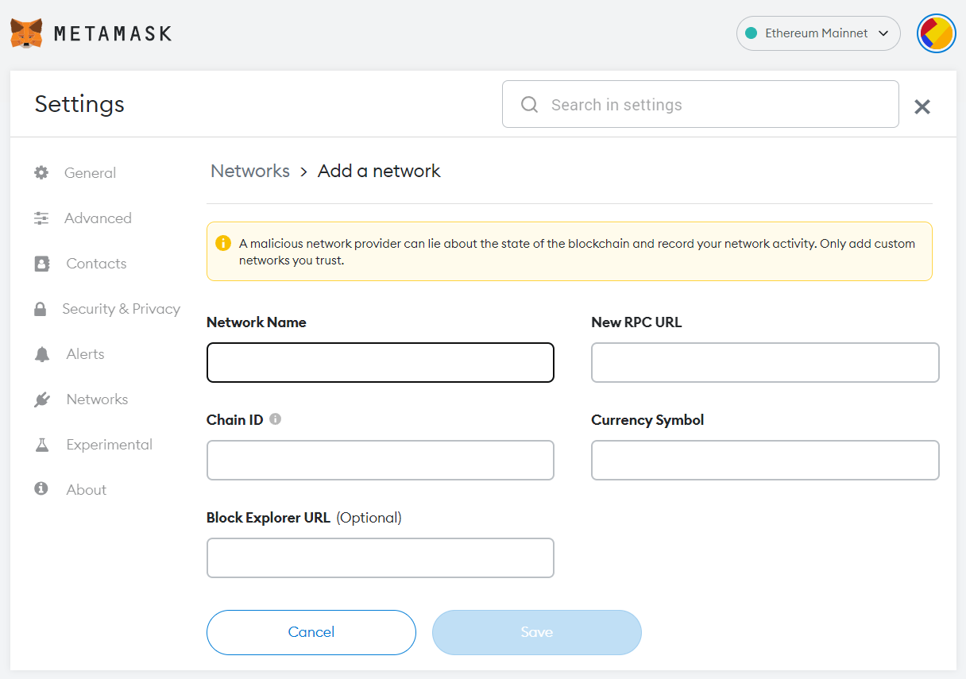966x679 pixels.
Task: Click the search magnifier icon
Action: pyautogui.click(x=529, y=105)
